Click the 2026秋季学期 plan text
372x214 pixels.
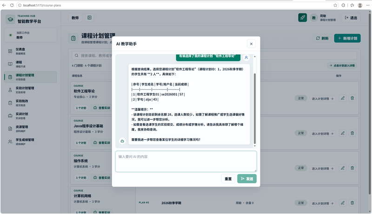(x=171, y=203)
